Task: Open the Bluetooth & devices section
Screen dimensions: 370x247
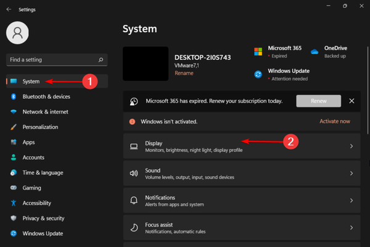Action: point(57,96)
